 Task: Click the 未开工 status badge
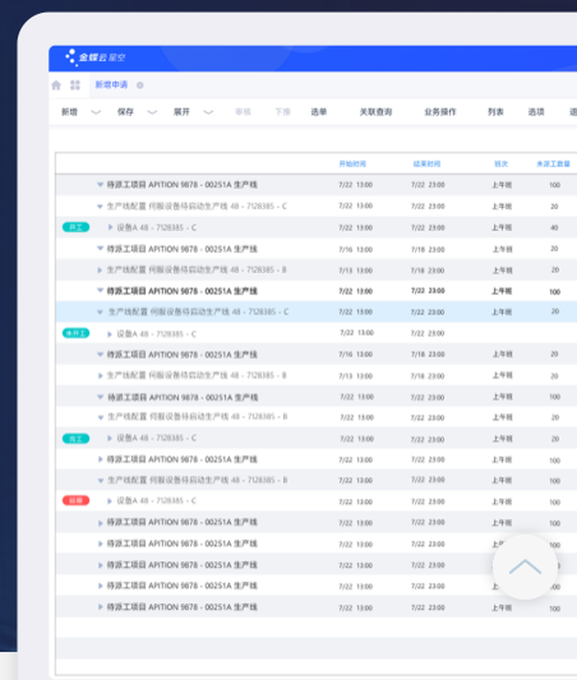(75, 333)
